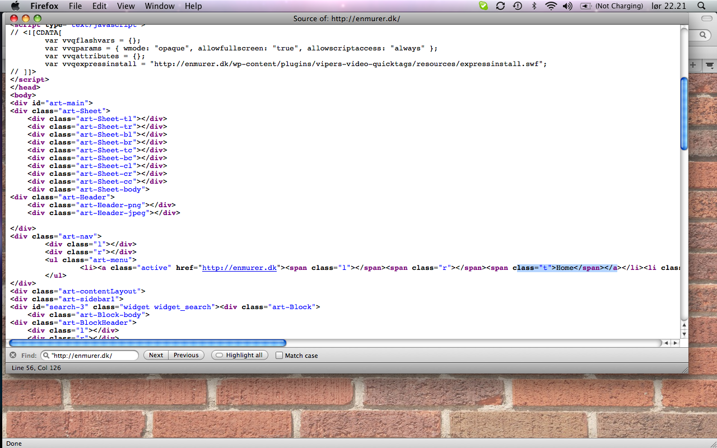
Task: Open the Bluetooth menu bar icon
Action: [534, 6]
